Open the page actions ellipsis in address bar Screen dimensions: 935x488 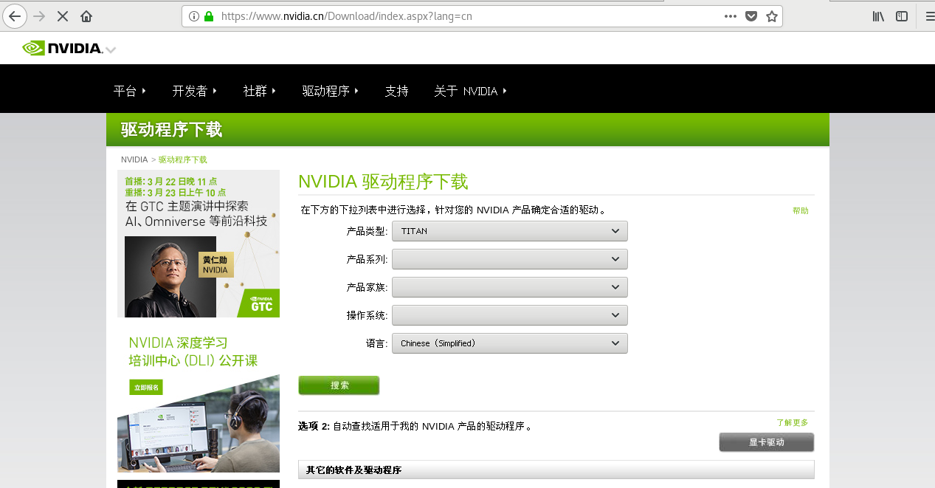click(730, 16)
